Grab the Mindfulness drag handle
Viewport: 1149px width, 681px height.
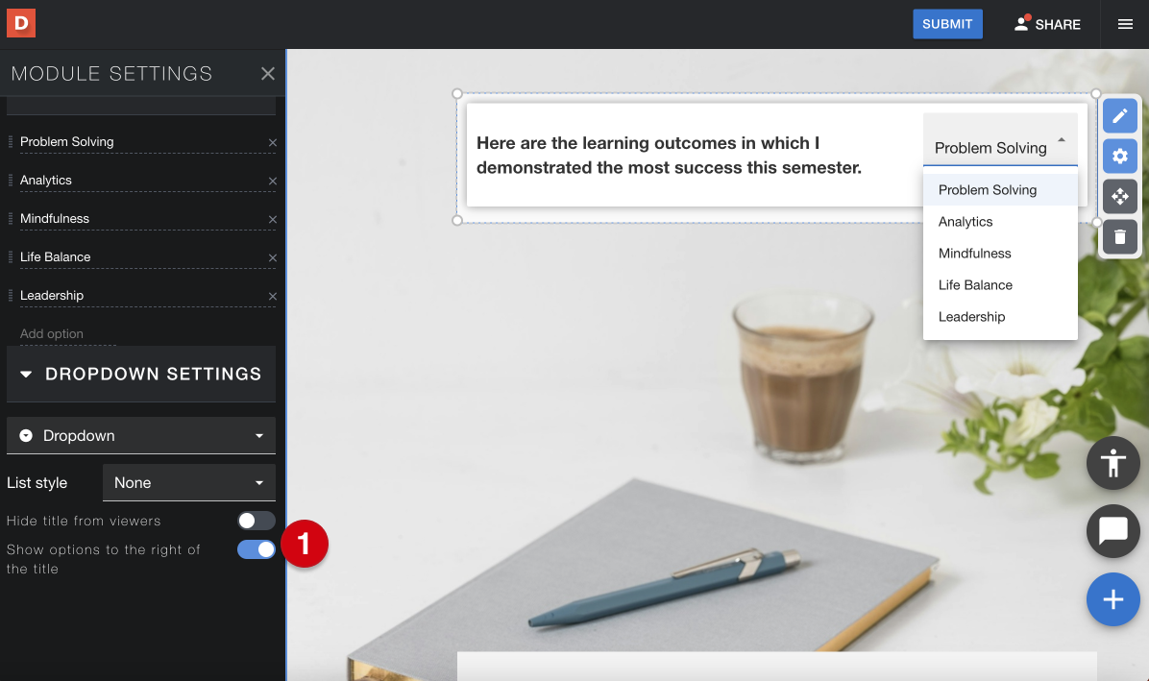[x=11, y=218]
